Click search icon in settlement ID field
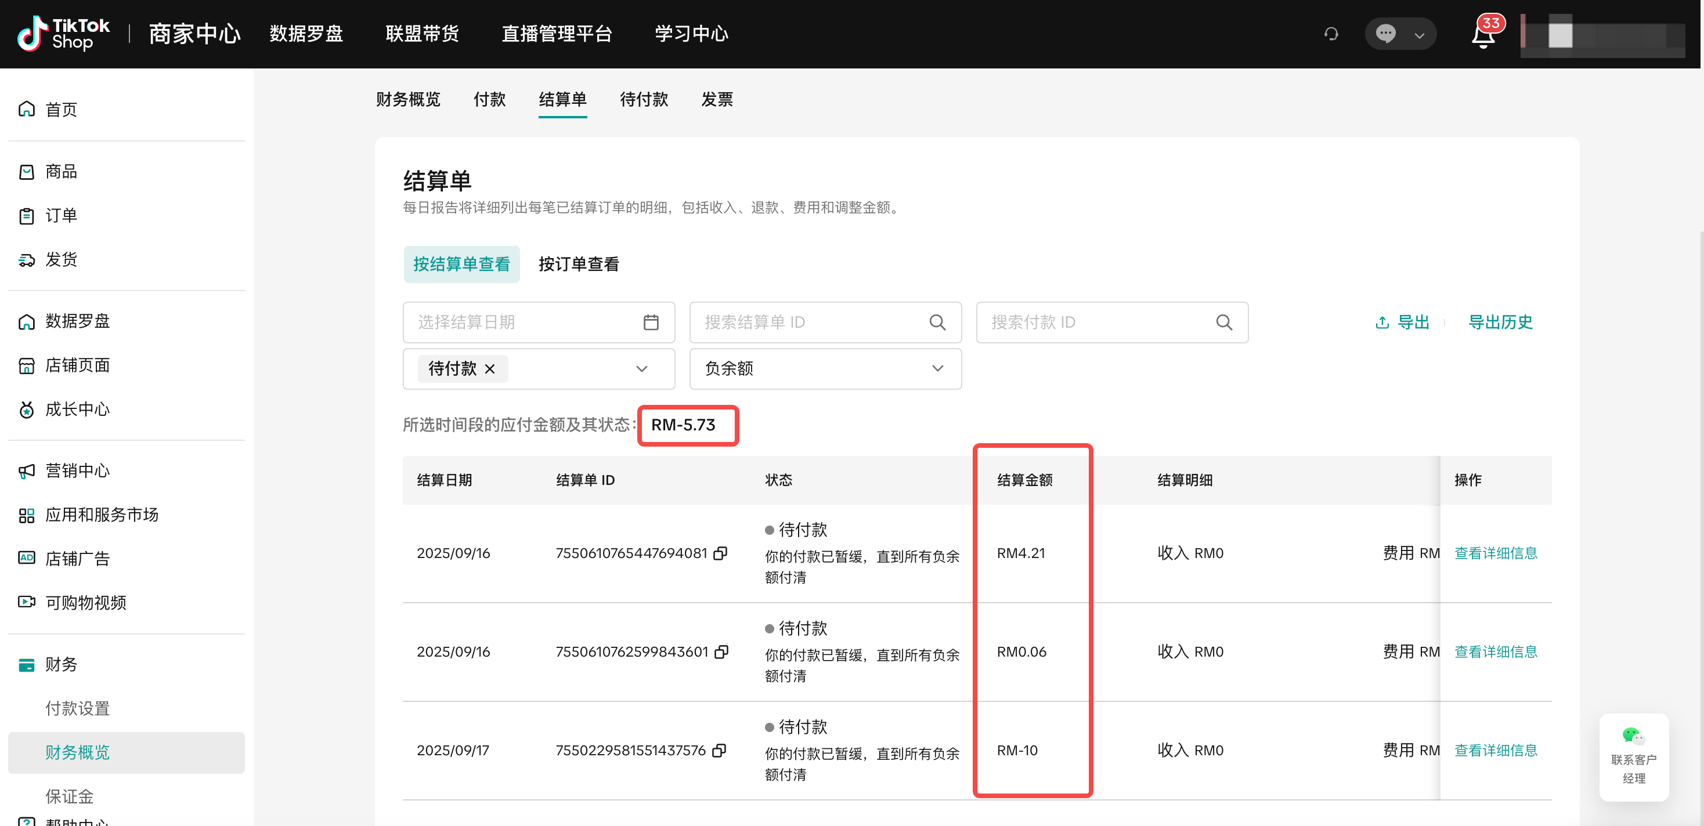Viewport: 1704px width, 826px height. [x=937, y=322]
